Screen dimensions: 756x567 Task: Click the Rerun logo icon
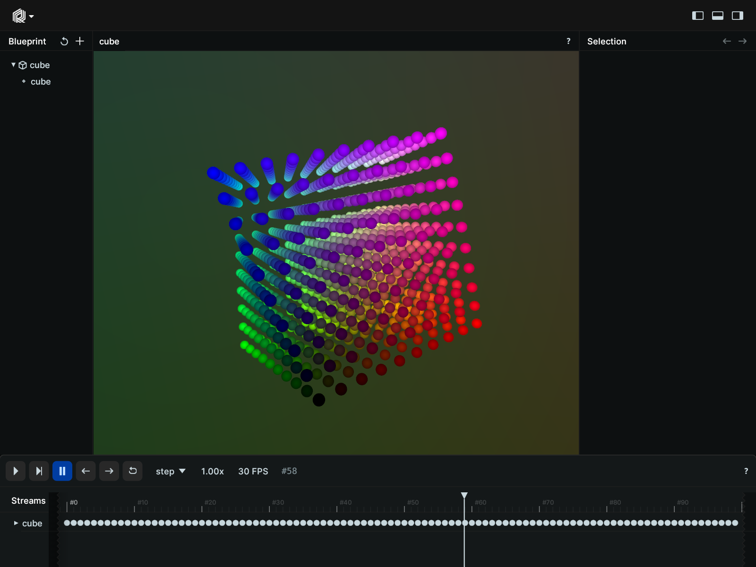pos(18,15)
